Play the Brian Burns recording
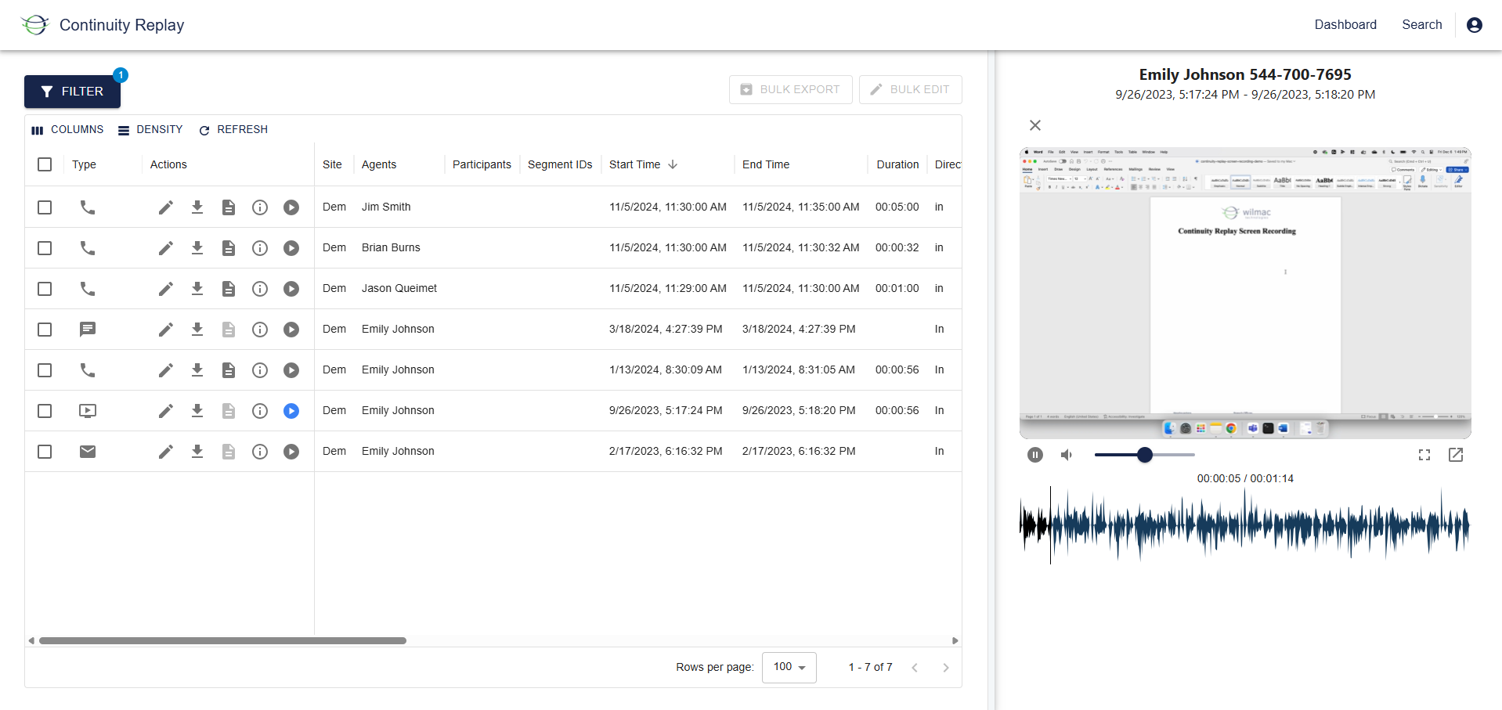Viewport: 1502px width, 710px height. (291, 248)
